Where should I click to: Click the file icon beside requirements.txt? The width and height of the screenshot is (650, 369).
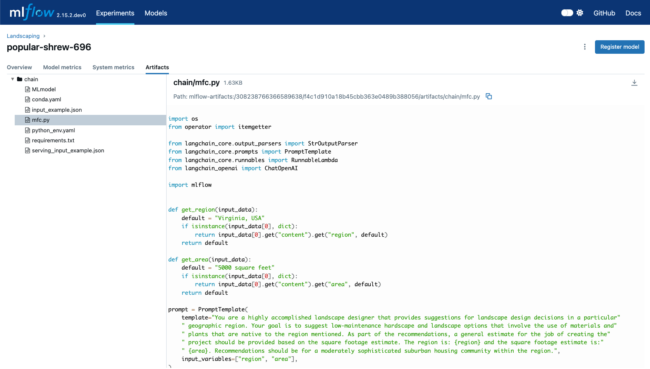coord(27,140)
